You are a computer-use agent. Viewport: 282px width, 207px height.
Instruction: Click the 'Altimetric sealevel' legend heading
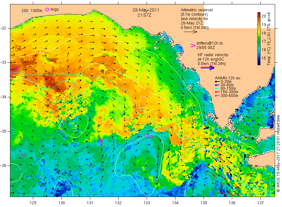pyautogui.click(x=197, y=10)
